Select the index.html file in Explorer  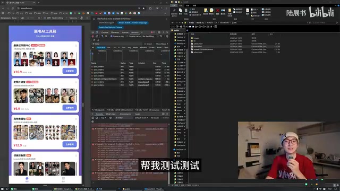point(198,46)
